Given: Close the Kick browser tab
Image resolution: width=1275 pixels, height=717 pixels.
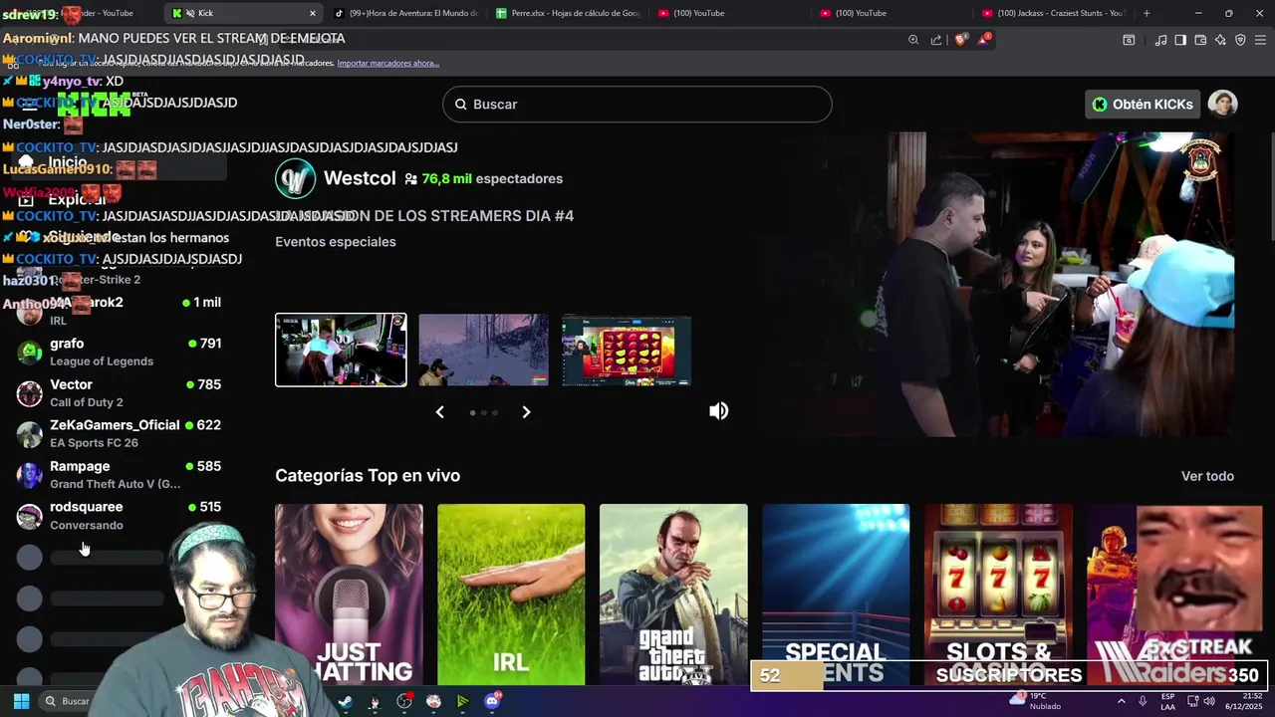Looking at the screenshot, I should (x=312, y=13).
